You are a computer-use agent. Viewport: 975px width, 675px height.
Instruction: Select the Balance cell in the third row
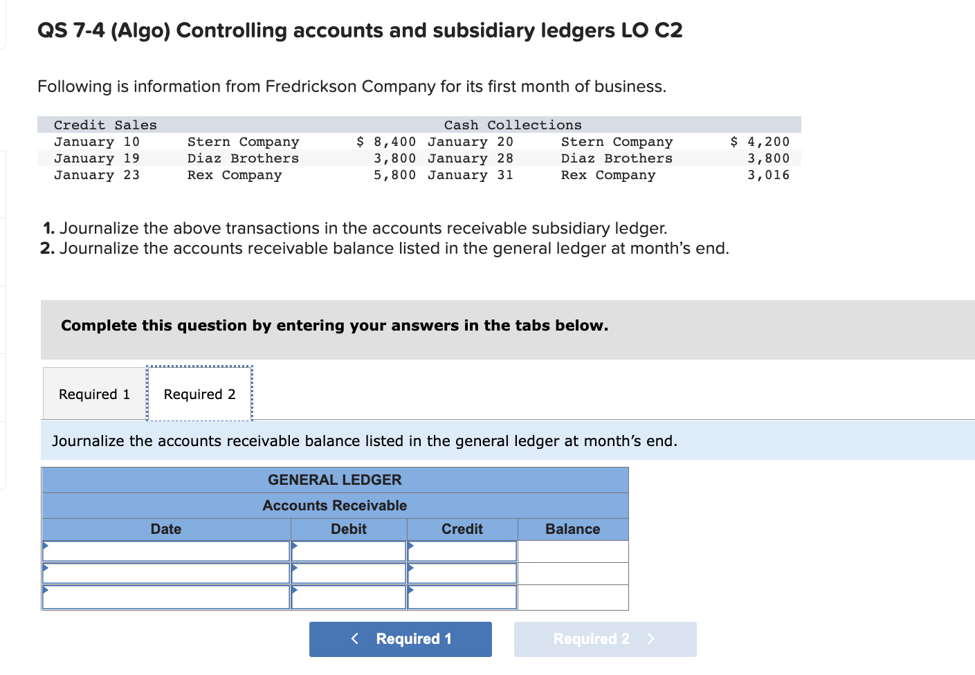(572, 596)
